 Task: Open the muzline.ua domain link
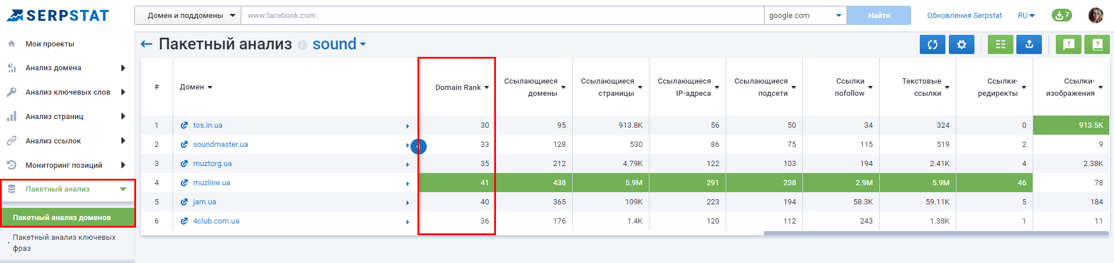[x=212, y=182]
